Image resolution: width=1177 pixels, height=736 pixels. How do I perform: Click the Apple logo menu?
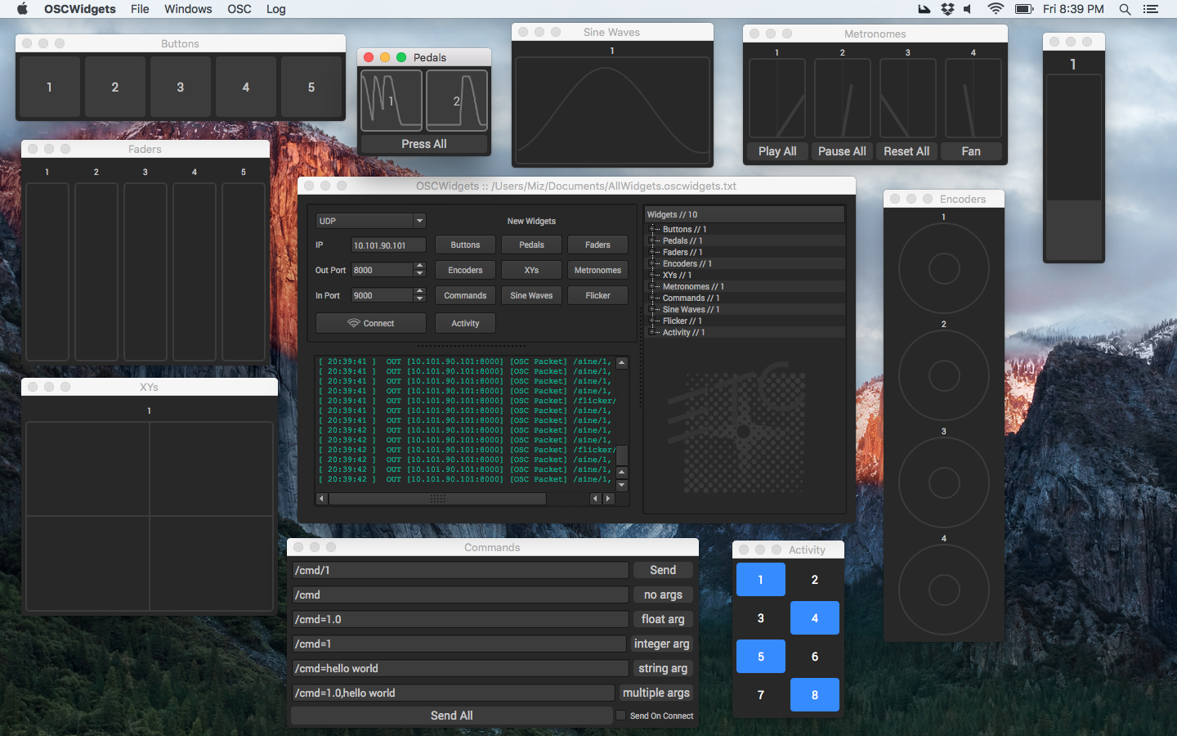tap(22, 9)
